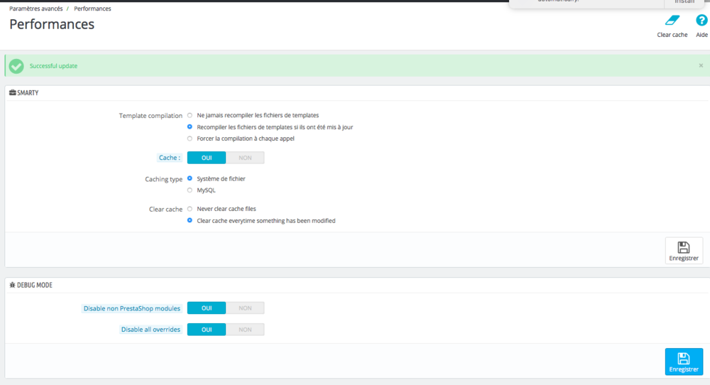Set Cache to OUI
710x385 pixels.
tap(207, 158)
